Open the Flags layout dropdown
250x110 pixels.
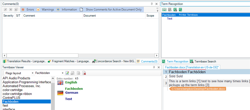pyautogui.click(x=32, y=73)
